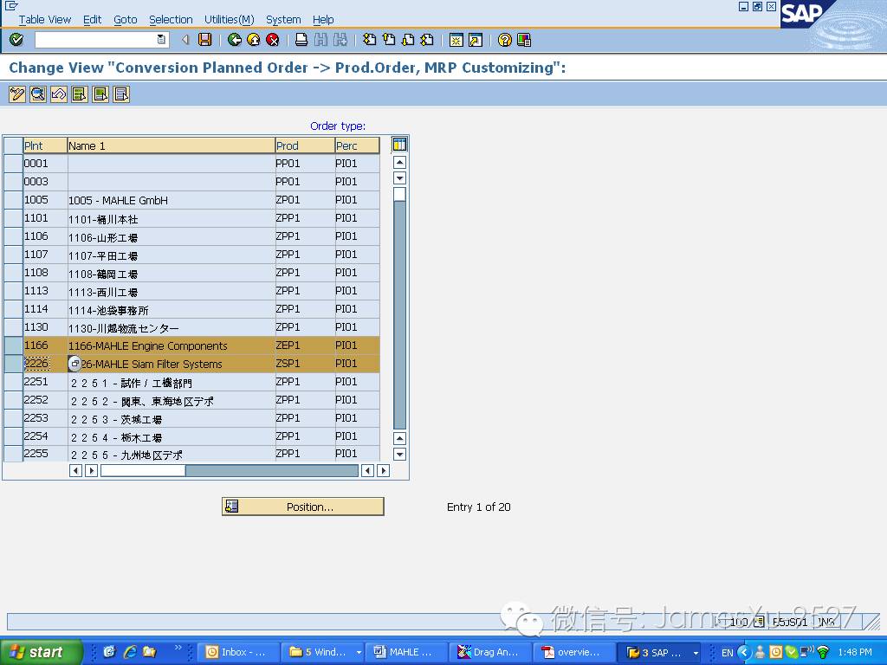Jump to last page icon in toolbar
This screenshot has width=887, height=665.
point(427,40)
